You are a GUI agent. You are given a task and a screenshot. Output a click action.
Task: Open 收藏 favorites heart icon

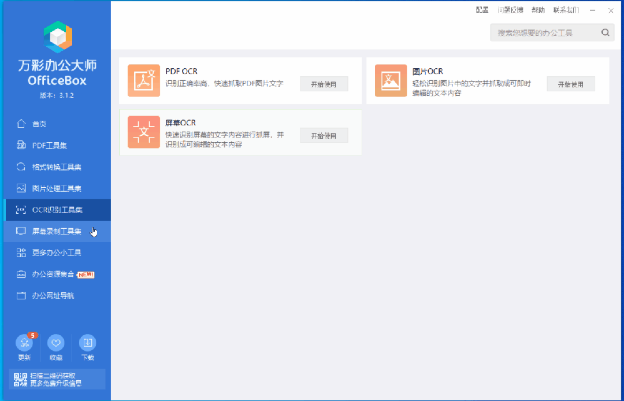[56, 343]
